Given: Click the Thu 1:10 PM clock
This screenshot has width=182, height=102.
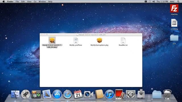Looking at the screenshot, I should [x=162, y=1].
